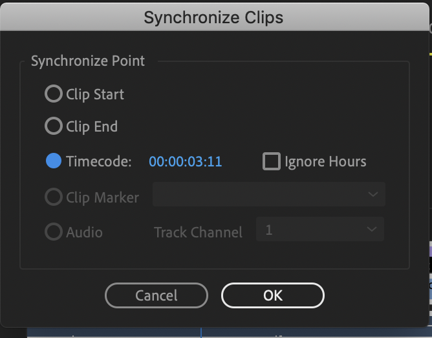This screenshot has height=338, width=432.
Task: Select the Clip Start radio button circle
Action: point(54,94)
